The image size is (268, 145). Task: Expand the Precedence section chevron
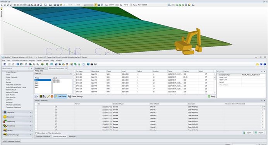pos(31,126)
